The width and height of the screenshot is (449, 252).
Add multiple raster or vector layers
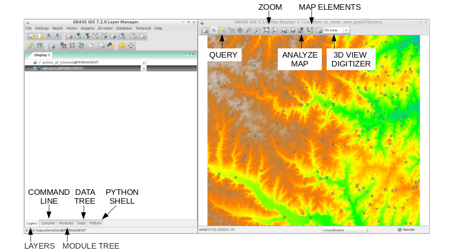tap(69, 36)
